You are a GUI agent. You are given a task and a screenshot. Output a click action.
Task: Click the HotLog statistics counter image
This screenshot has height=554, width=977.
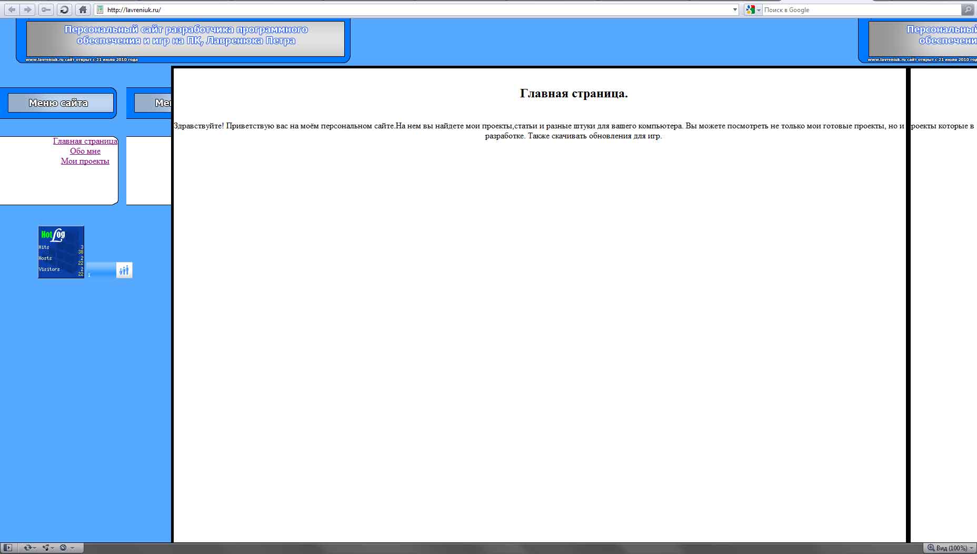coord(61,252)
